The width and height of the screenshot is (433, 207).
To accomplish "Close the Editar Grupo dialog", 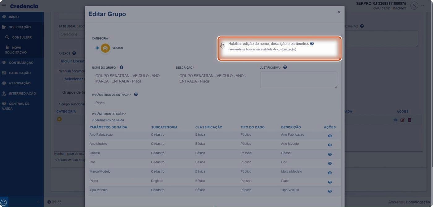I will 339,12.
